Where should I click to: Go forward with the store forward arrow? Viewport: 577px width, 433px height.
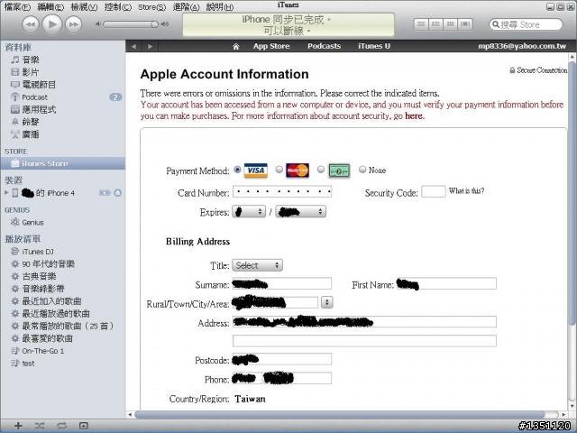tap(151, 46)
